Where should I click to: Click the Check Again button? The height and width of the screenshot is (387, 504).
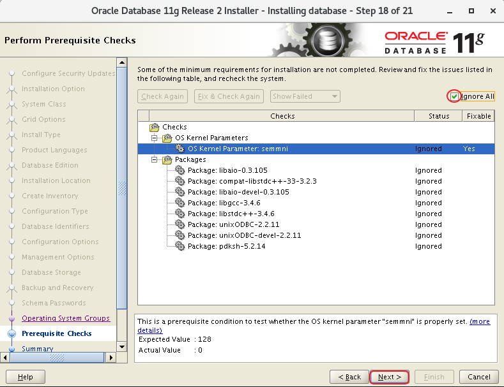(x=163, y=96)
